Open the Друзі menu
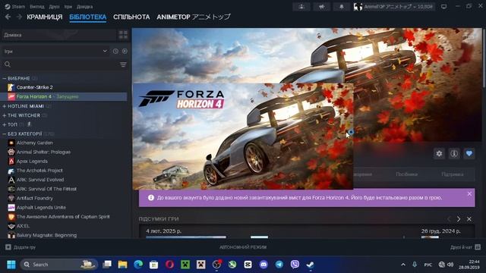 54,7
